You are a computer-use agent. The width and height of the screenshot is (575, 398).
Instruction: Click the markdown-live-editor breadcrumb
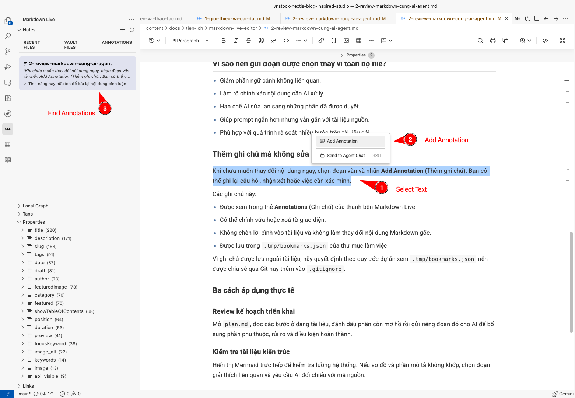coord(233,28)
